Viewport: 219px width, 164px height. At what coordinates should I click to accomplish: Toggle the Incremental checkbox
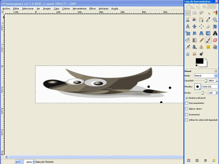pyautogui.click(x=187, y=115)
